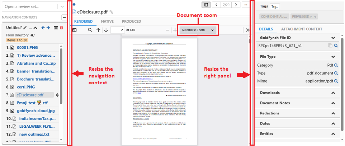This screenshot has width=345, height=146.
Task: Go to previous PDF page with up arrow
Action: (x=98, y=30)
